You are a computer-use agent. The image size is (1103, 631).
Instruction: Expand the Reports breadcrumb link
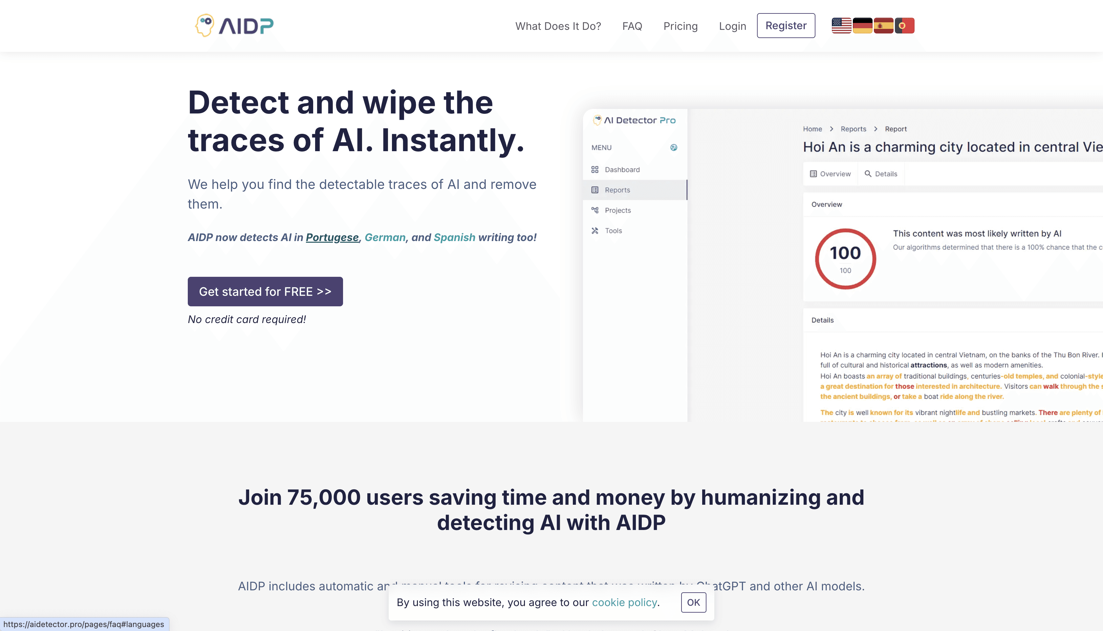tap(854, 129)
